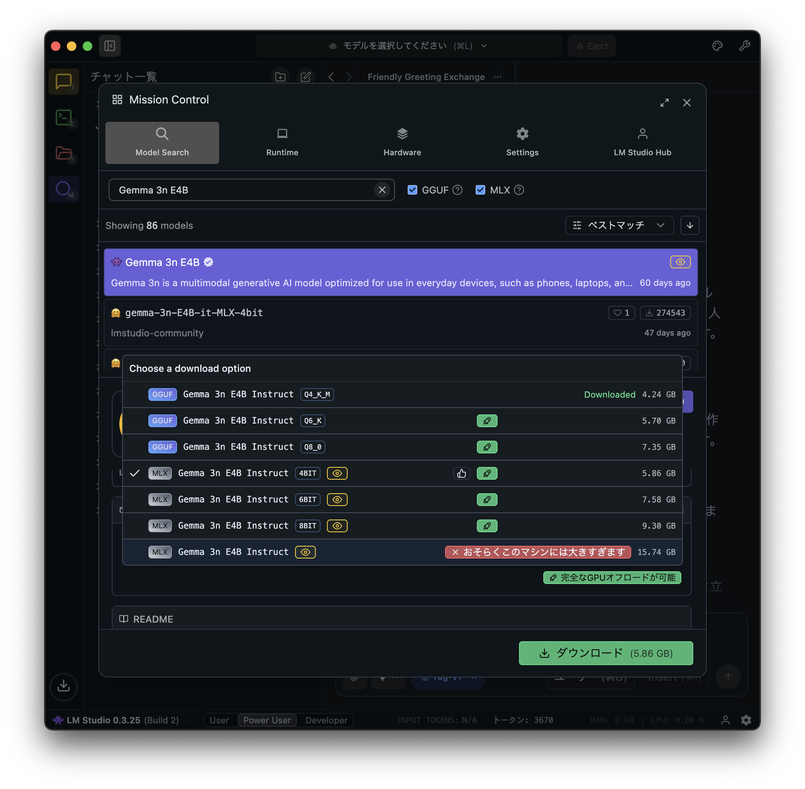Screen dimensions: 805x789
Task: Click the LM Studio 0.3.25 version label
Action: pos(103,720)
